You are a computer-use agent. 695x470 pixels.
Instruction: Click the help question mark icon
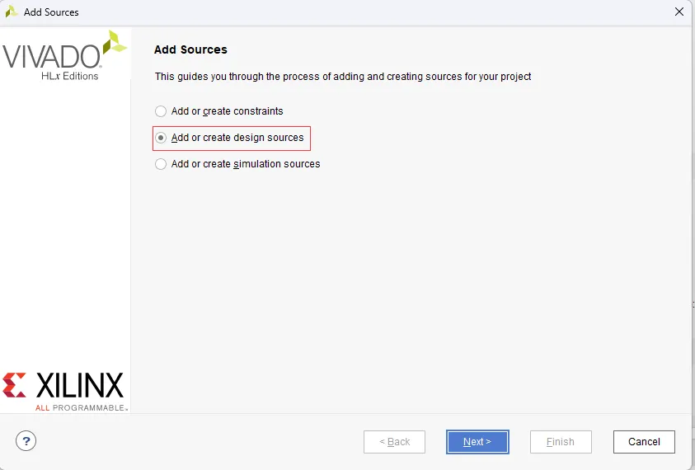(x=26, y=441)
